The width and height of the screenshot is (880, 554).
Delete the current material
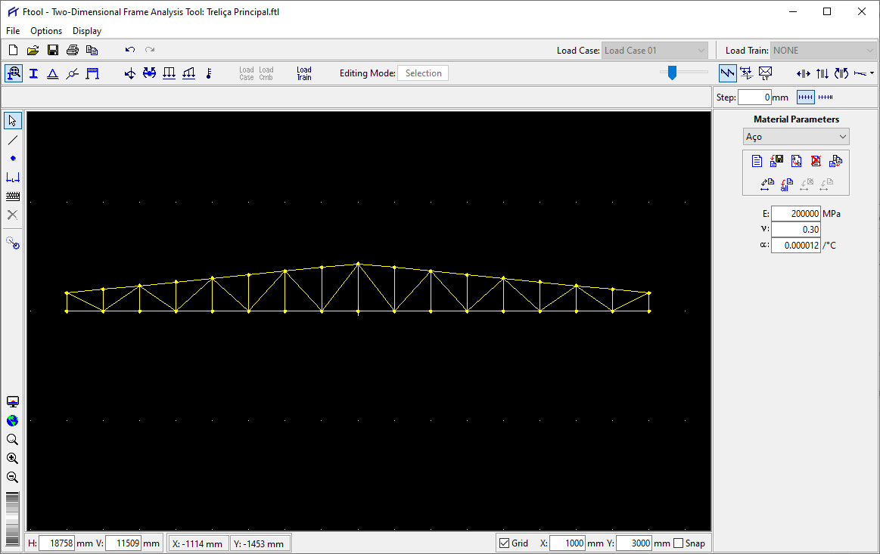(x=816, y=162)
